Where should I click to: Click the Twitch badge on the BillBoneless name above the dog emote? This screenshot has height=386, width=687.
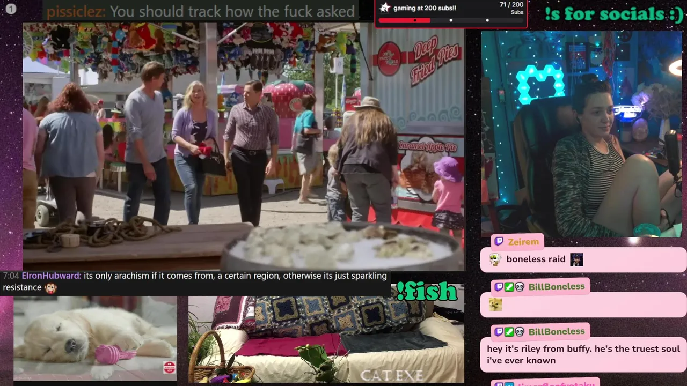click(499, 287)
